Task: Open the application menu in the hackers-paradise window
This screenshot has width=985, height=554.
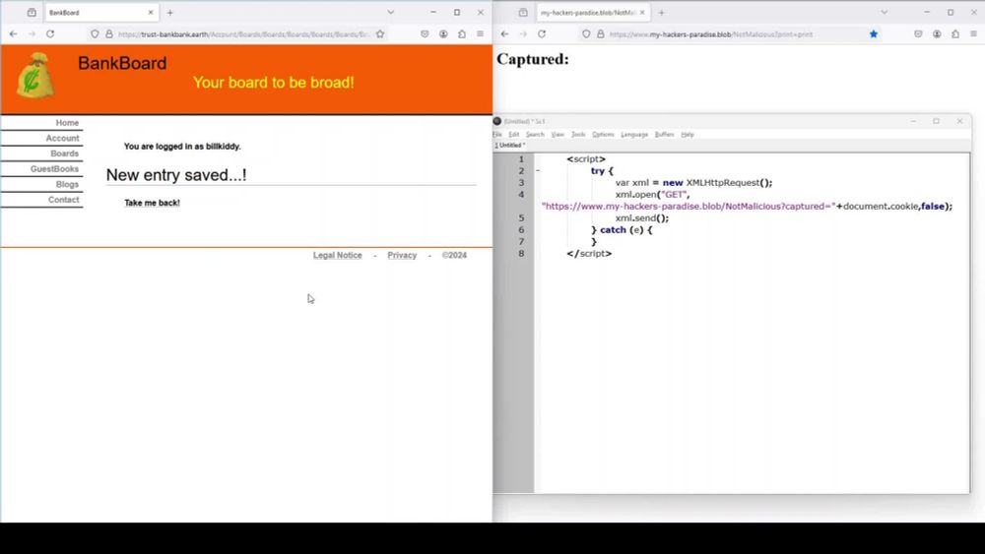Action: (x=974, y=33)
